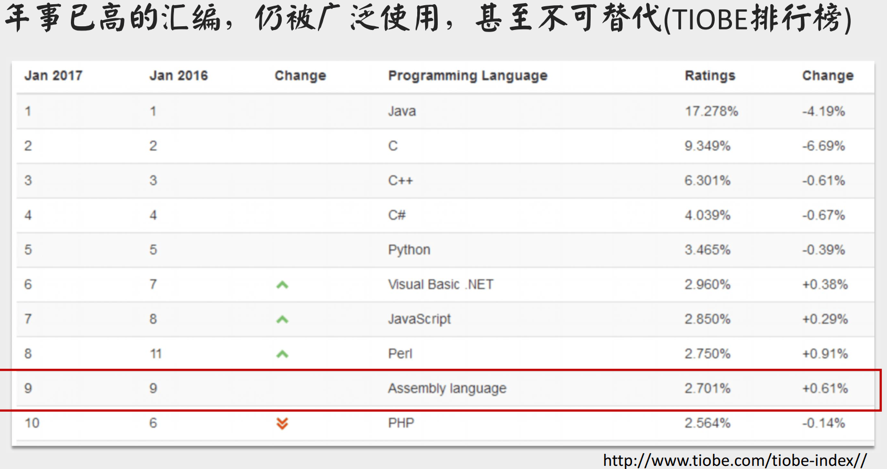
Task: Click the 3.465% rating value
Action: coord(707,250)
